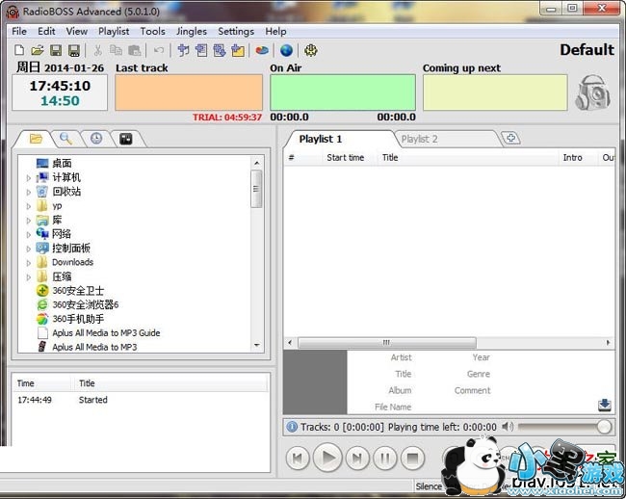Click the Previous track playback button

click(x=298, y=458)
